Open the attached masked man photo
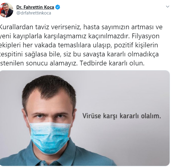The image size is (172, 168). pyautogui.click(x=85, y=118)
